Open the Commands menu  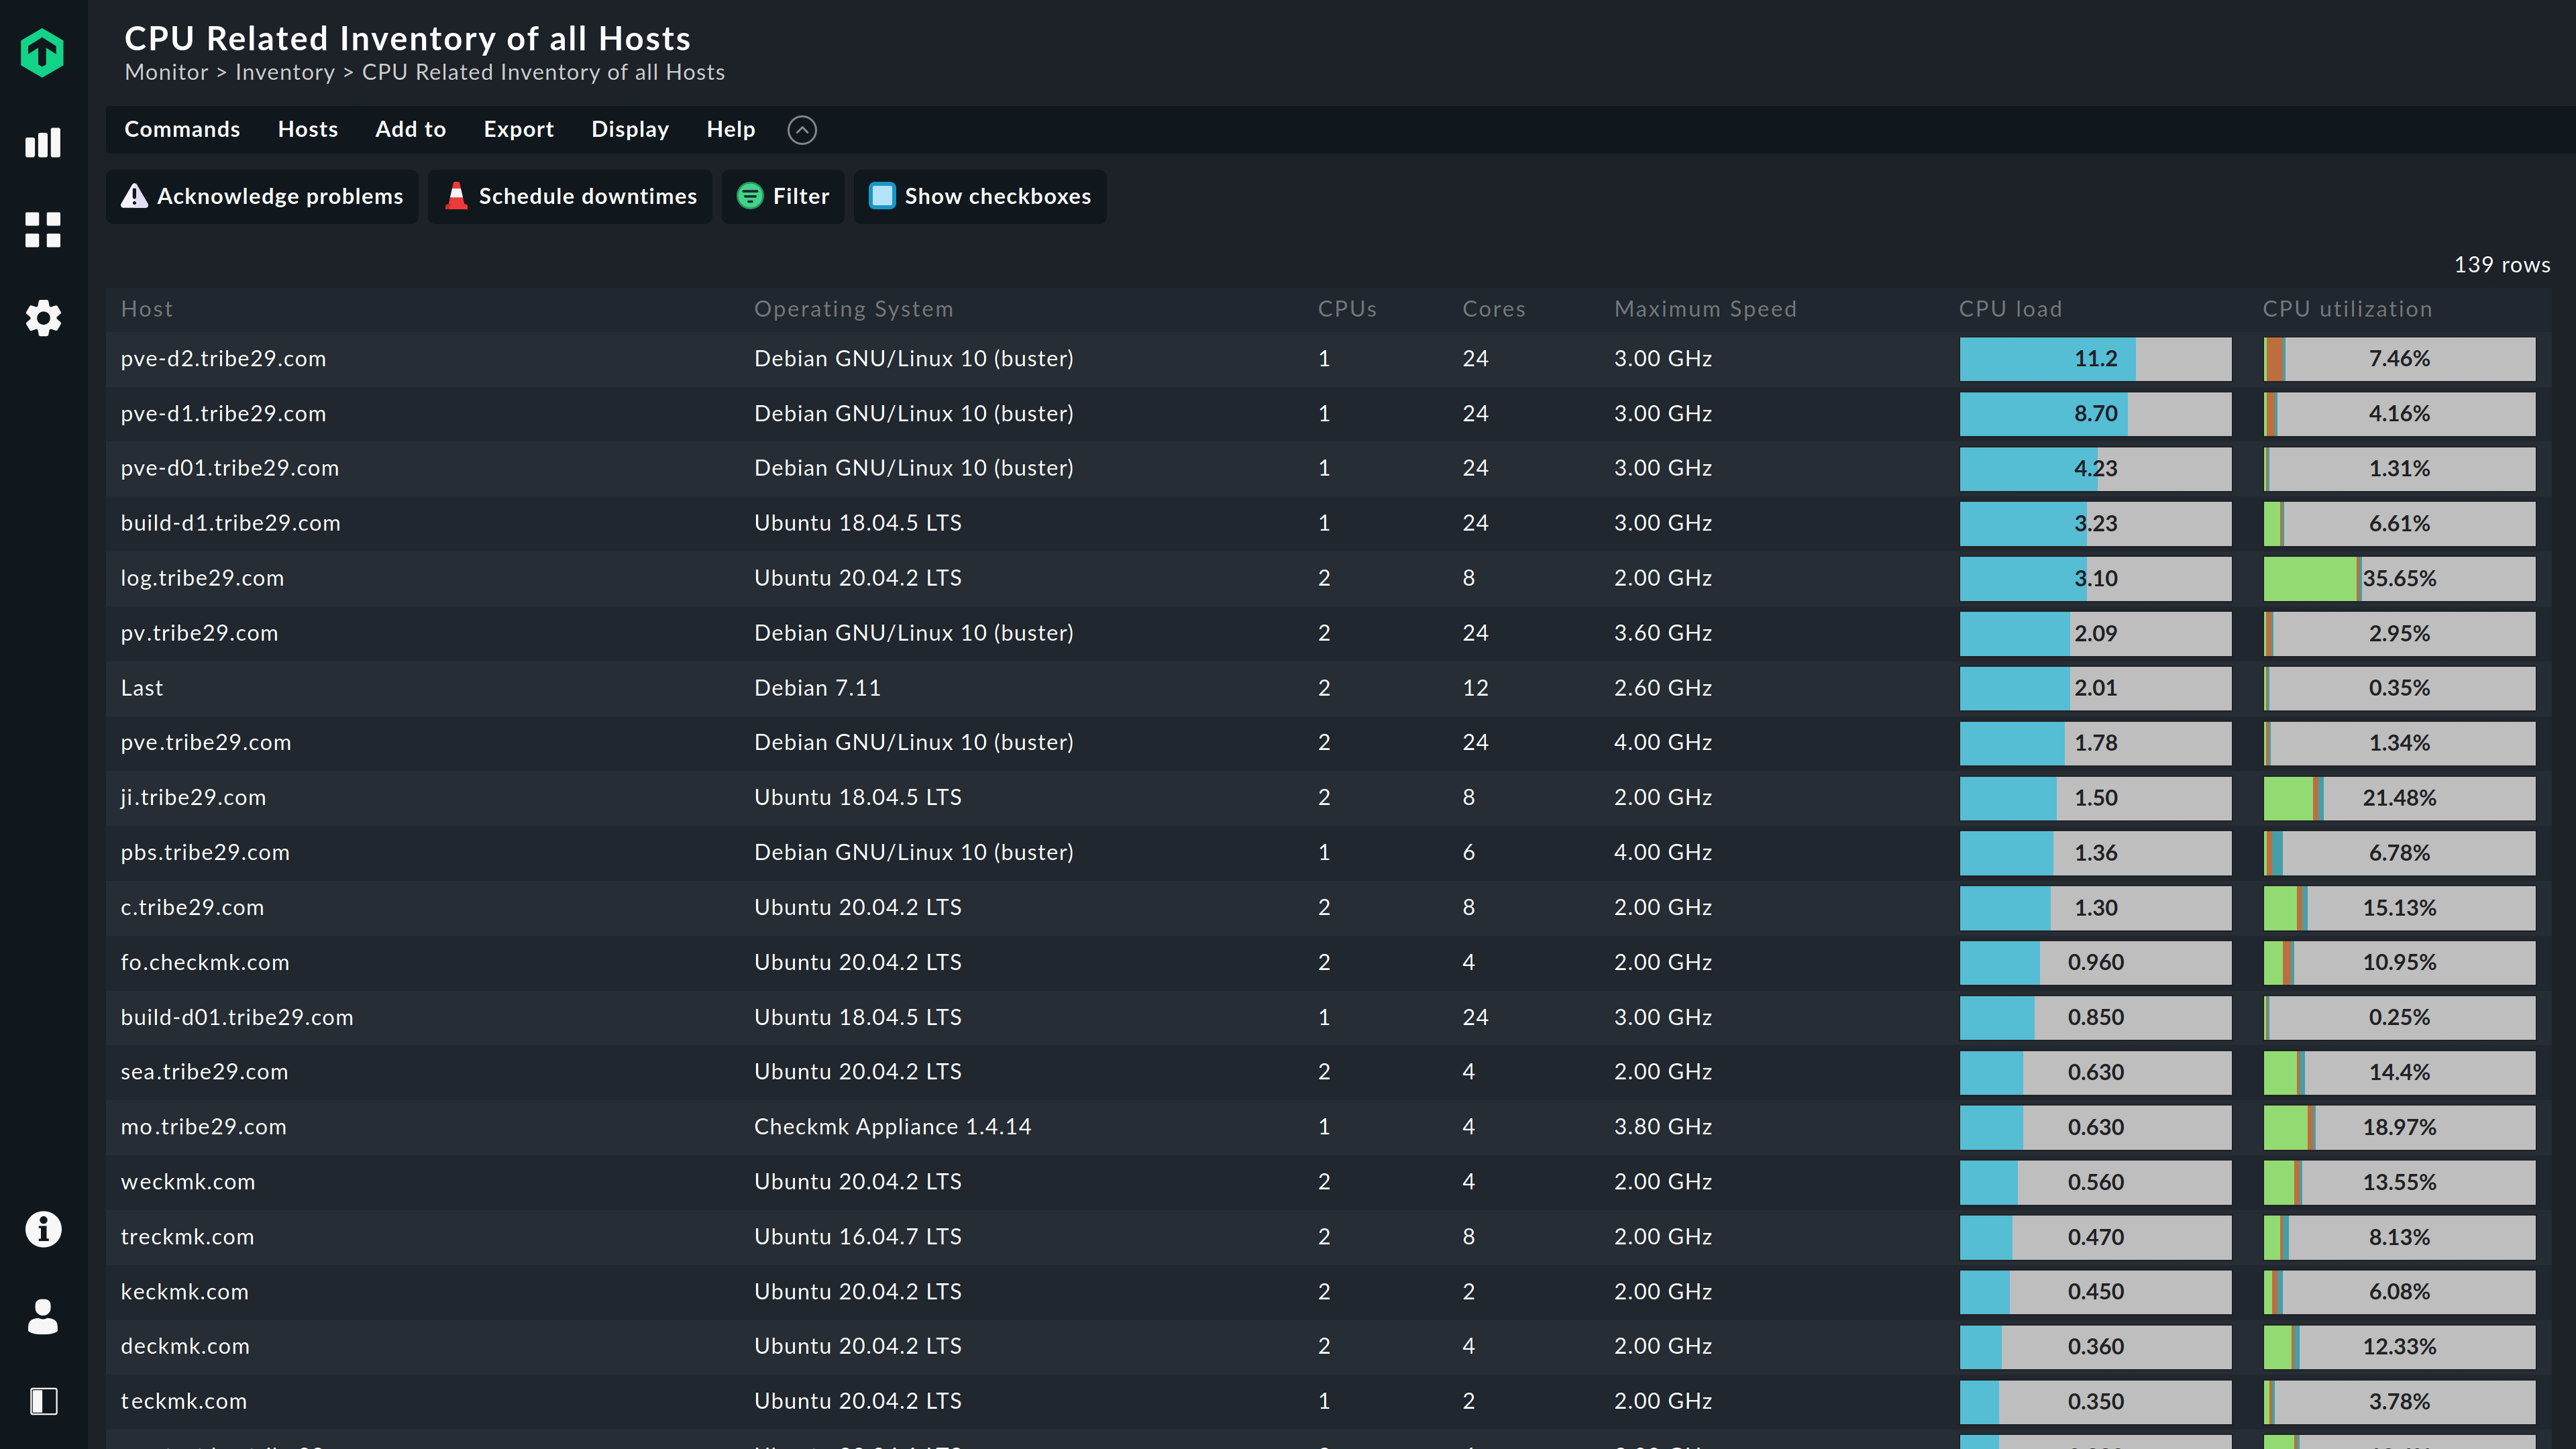coord(182,130)
